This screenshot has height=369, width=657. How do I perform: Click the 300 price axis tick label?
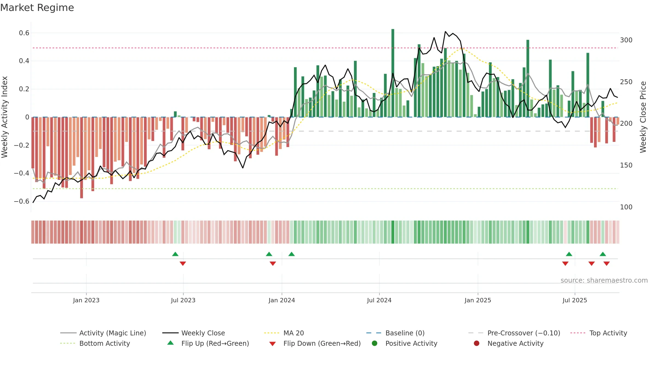coord(626,40)
